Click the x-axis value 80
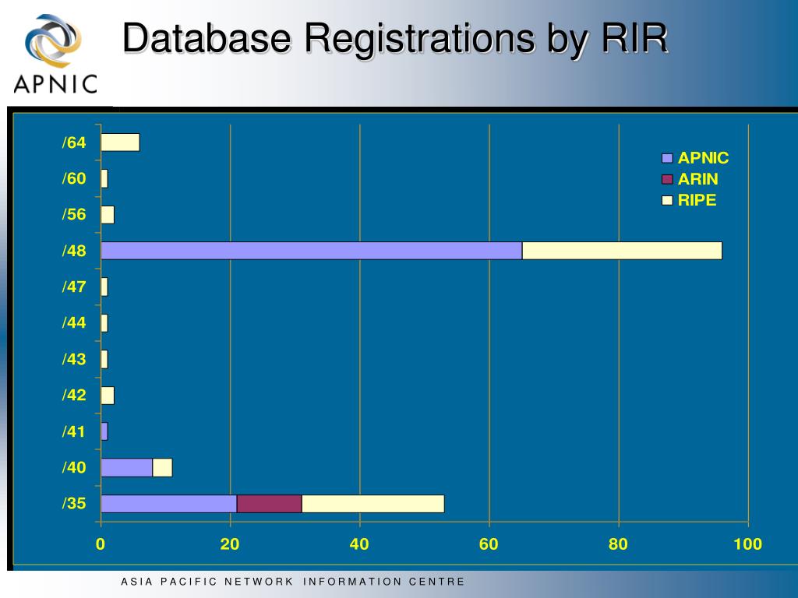This screenshot has height=598, width=798. [618, 544]
